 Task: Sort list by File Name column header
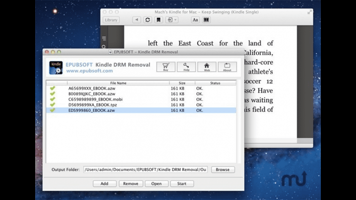pos(118,83)
